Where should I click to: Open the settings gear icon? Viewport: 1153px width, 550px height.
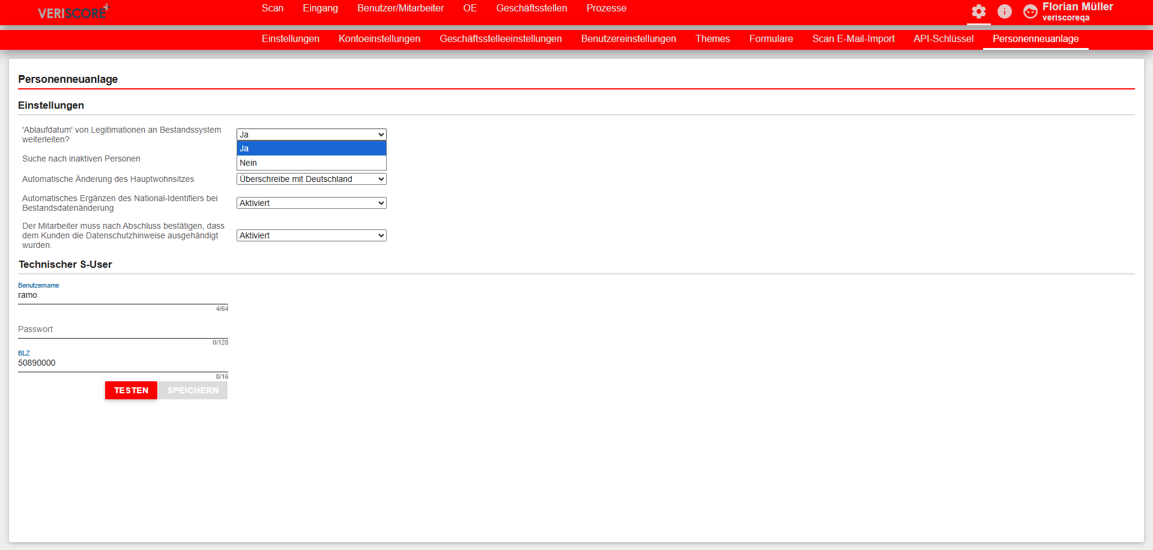point(979,11)
